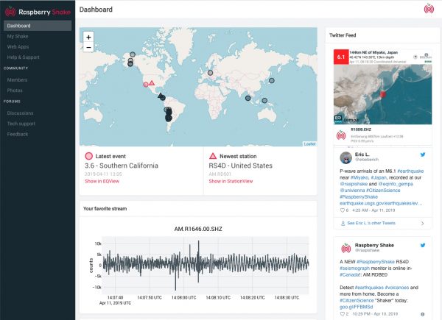Open Help & Support in sidebar

click(x=23, y=57)
